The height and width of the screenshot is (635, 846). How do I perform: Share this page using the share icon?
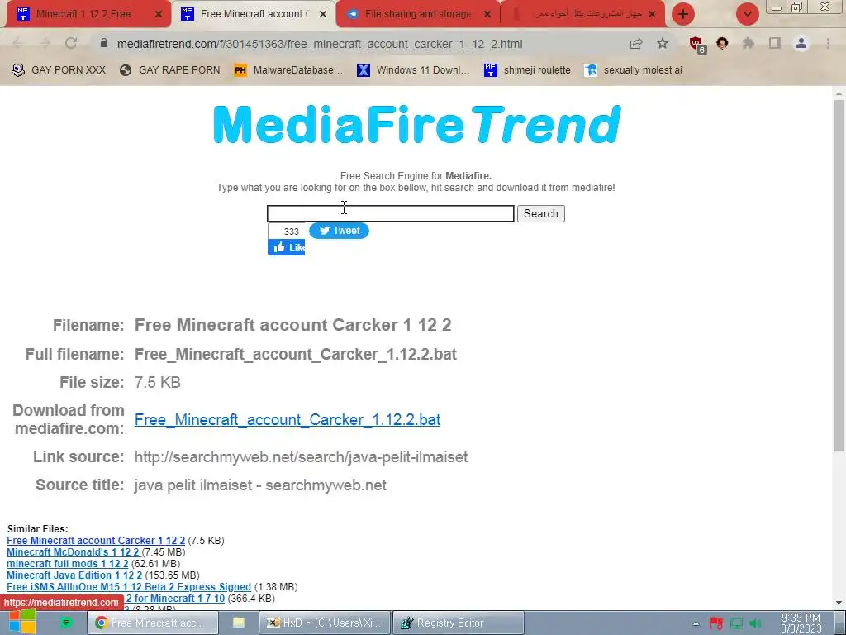636,44
